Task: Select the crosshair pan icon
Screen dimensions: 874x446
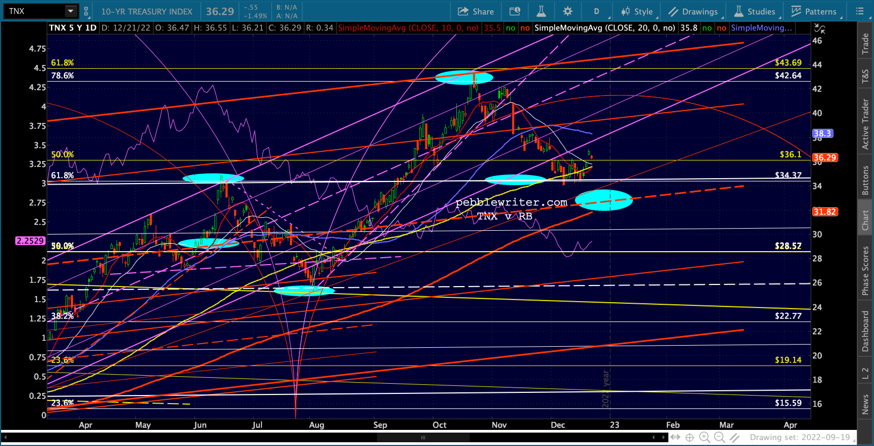Action: 690,437
